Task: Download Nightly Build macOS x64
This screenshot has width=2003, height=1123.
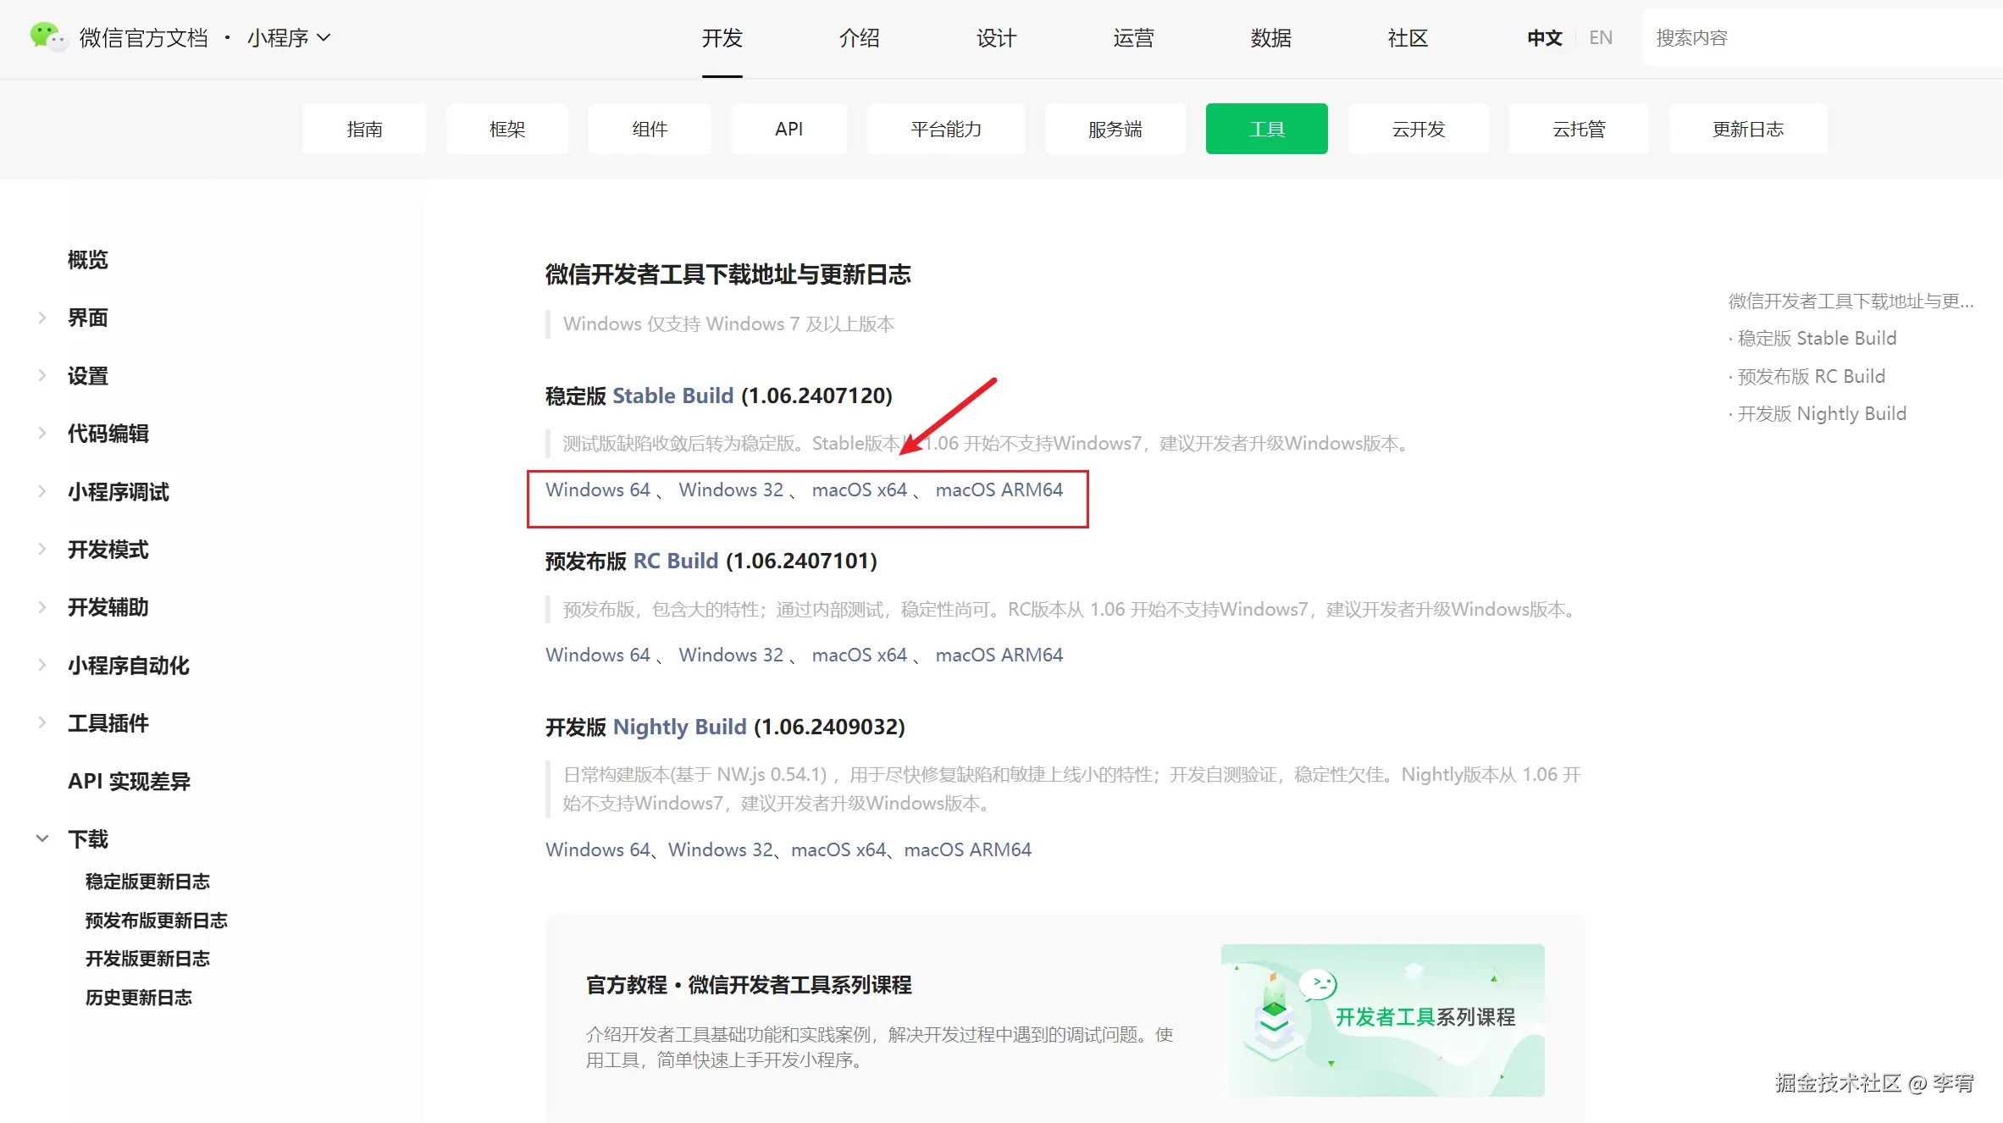Action: [x=838, y=849]
